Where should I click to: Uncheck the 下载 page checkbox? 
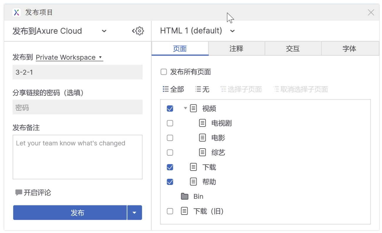pos(170,167)
